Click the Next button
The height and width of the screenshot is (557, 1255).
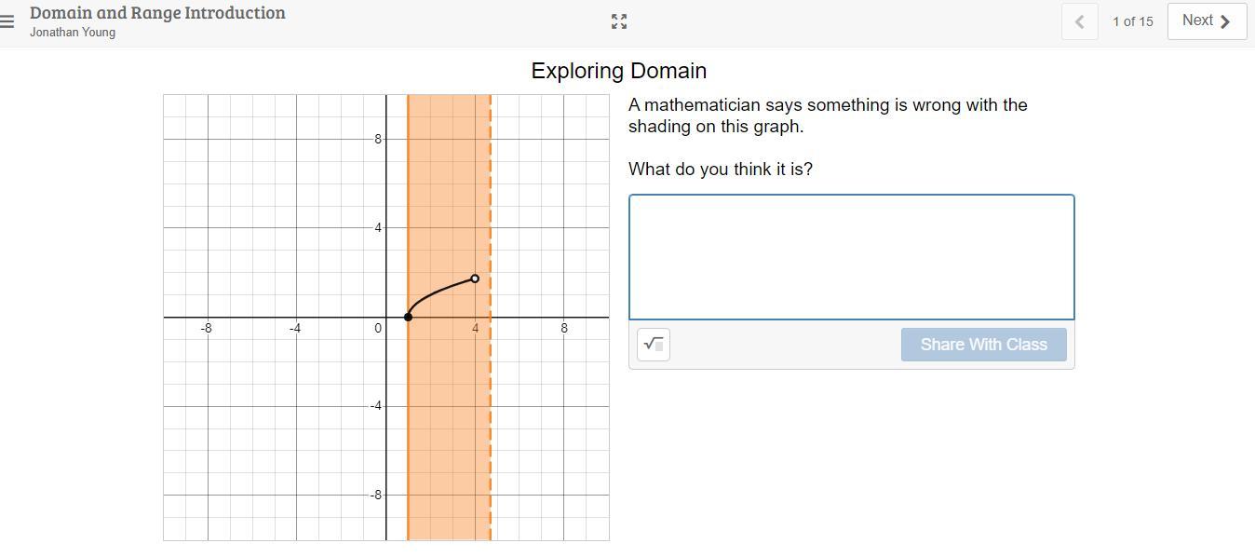pyautogui.click(x=1207, y=20)
